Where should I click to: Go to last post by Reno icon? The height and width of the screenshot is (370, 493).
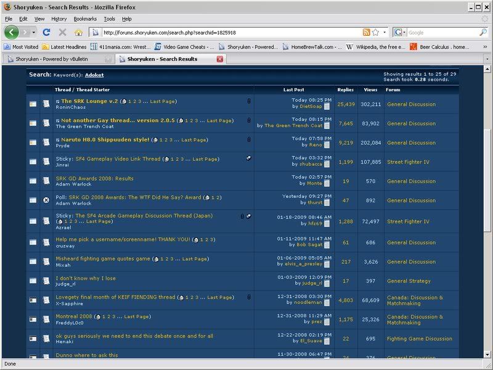327,145
